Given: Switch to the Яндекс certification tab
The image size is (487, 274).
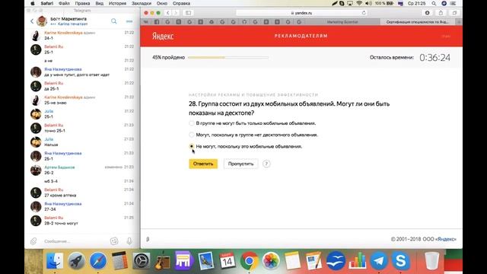Looking at the screenshot, I should (418, 22).
